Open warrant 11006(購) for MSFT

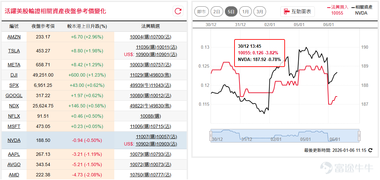click(140, 127)
